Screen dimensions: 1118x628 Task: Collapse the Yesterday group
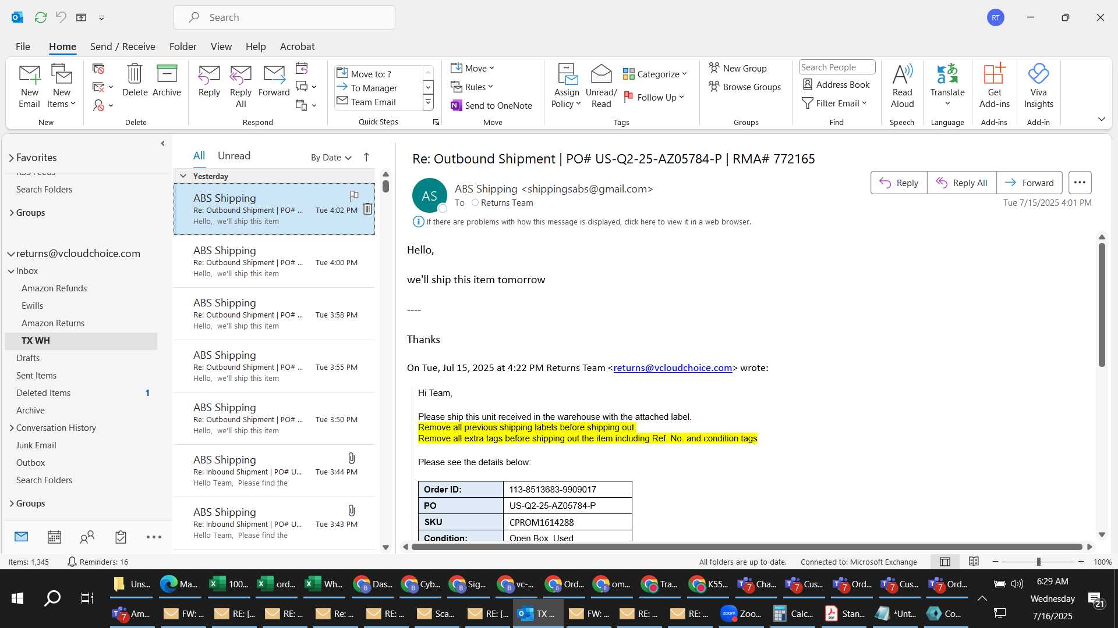pos(183,176)
